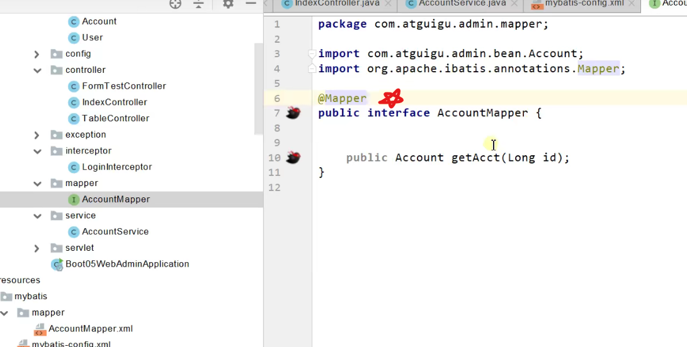The width and height of the screenshot is (687, 347).
Task: Click the controller folder icon
Action: [x=57, y=70]
